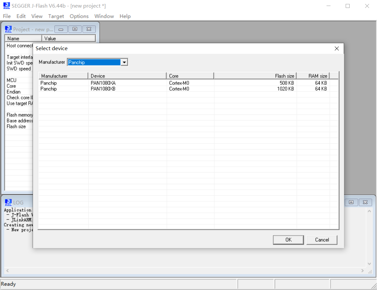This screenshot has height=290, width=377.
Task: Open the View menu
Action: click(x=37, y=16)
